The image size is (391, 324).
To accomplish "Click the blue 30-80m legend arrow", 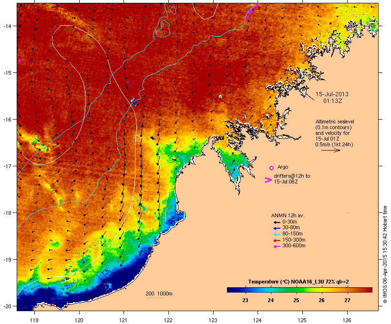I will (277, 228).
